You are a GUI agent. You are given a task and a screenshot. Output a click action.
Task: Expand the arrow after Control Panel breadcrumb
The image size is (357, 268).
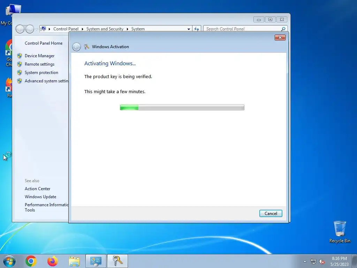click(82, 29)
